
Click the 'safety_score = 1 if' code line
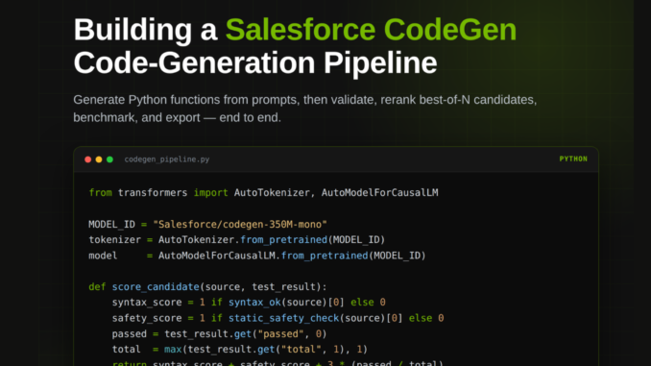point(277,318)
